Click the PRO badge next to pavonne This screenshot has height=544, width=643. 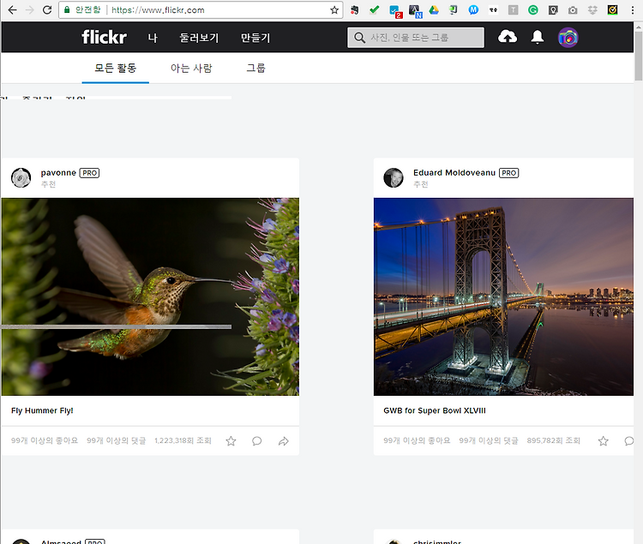point(89,173)
